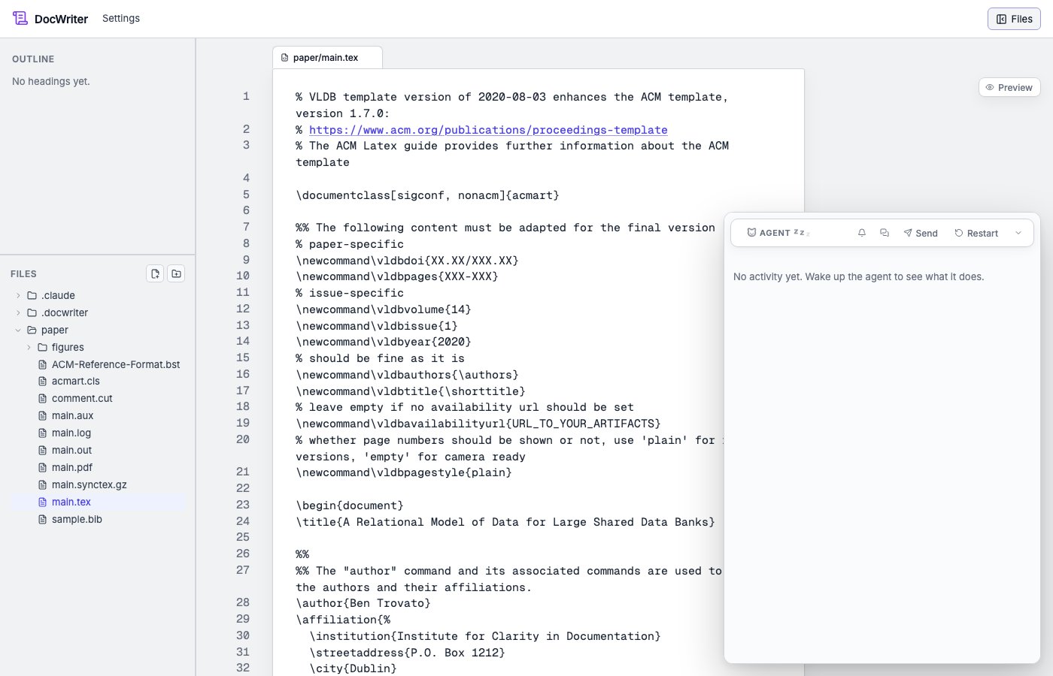This screenshot has height=676, width=1053.
Task: Click the .claude folder icon
Action: 32,295
